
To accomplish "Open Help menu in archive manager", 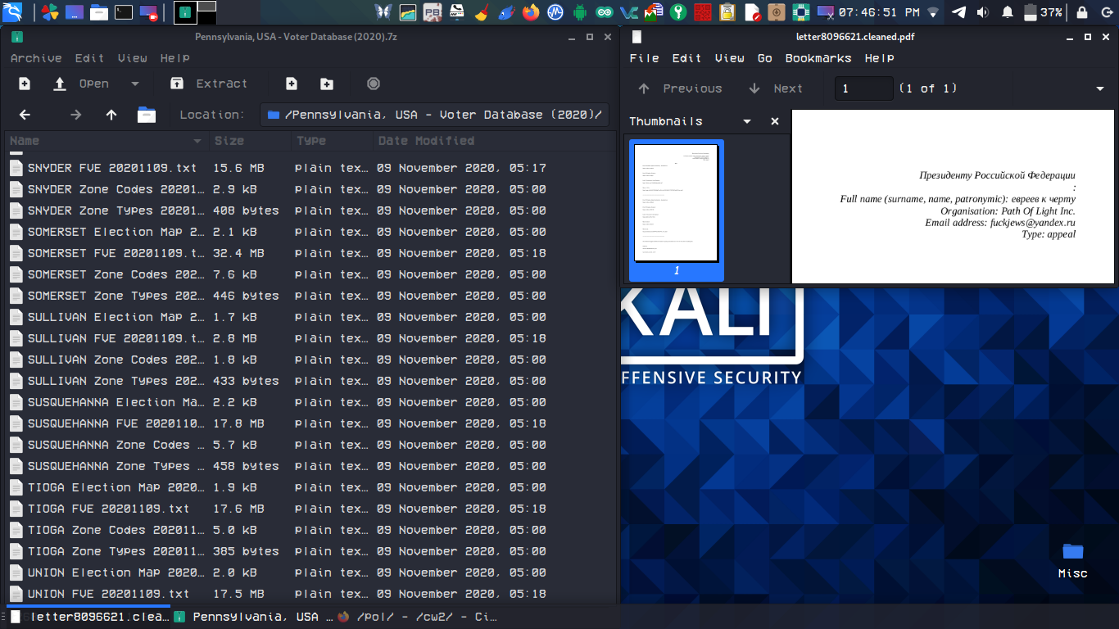I will pyautogui.click(x=175, y=58).
